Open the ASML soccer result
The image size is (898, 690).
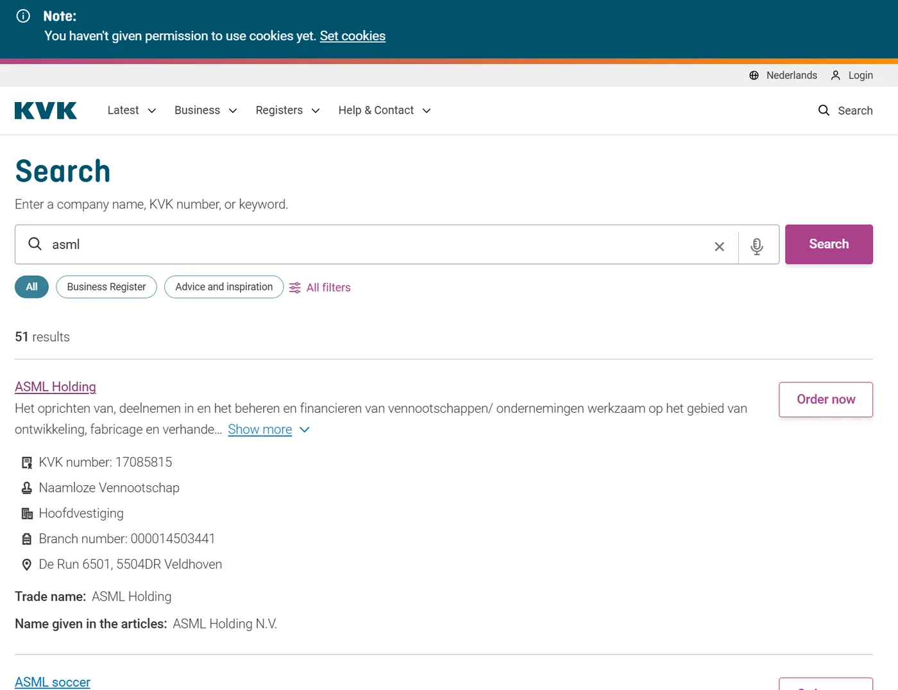click(53, 682)
